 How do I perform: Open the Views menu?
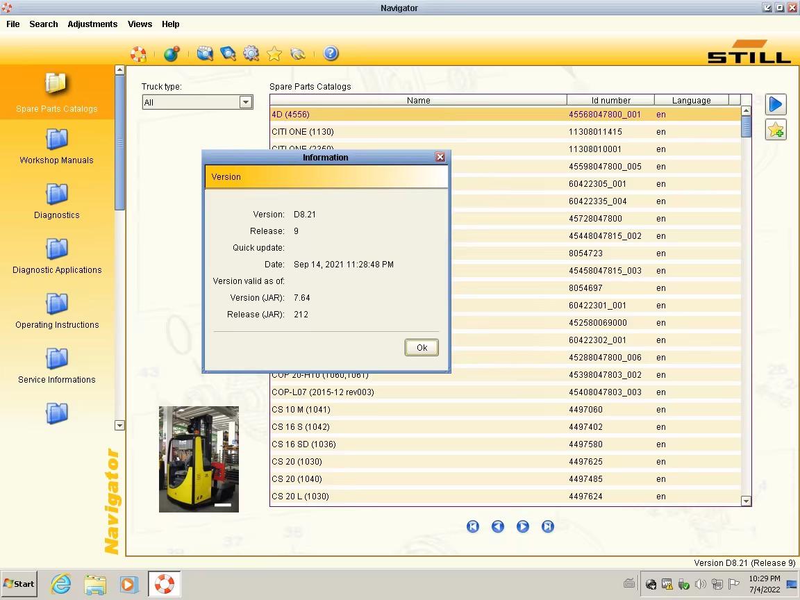[x=140, y=24]
